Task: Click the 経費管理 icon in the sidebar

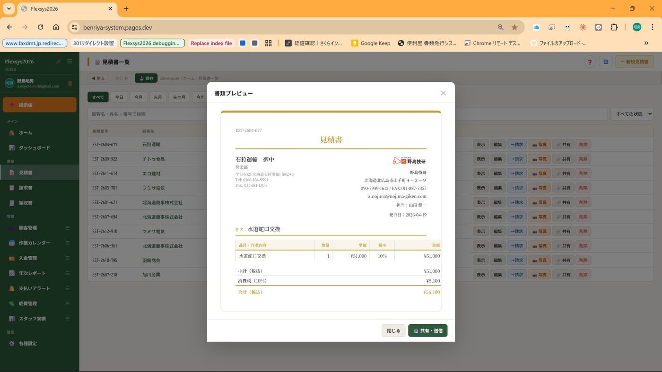Action: (x=12, y=303)
